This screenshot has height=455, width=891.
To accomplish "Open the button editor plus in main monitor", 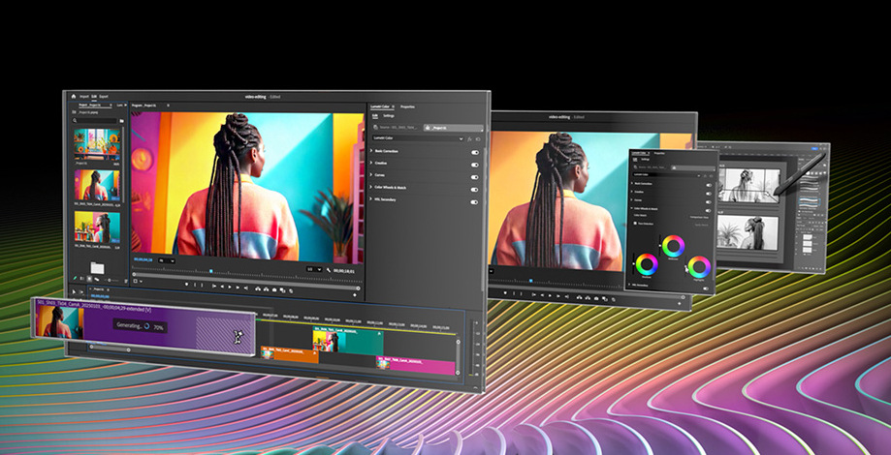I will click(x=355, y=295).
